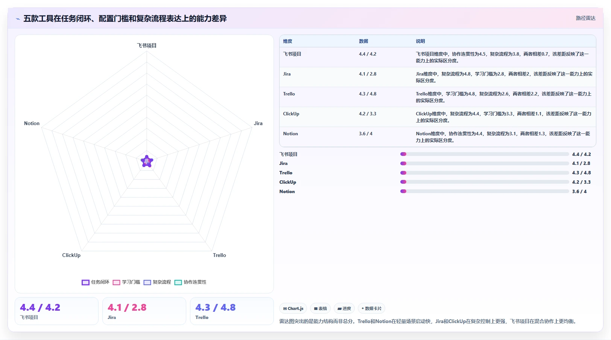The height and width of the screenshot is (340, 611).
Task: Click the 路径雷达 label in the header
Action: 585,18
